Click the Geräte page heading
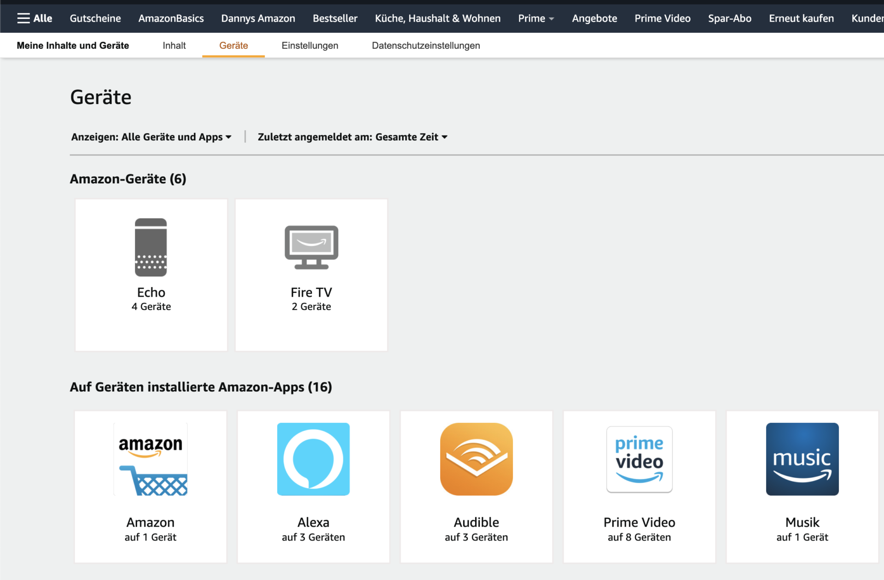 [x=101, y=97]
